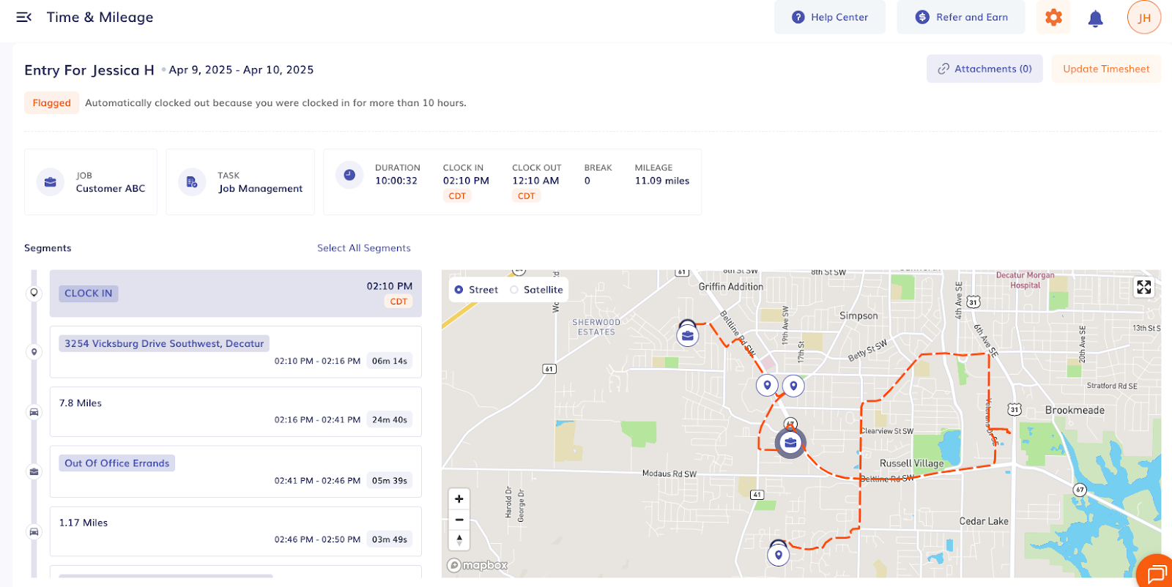Click the Flagged badge
Image resolution: width=1172 pixels, height=587 pixels.
pos(51,103)
